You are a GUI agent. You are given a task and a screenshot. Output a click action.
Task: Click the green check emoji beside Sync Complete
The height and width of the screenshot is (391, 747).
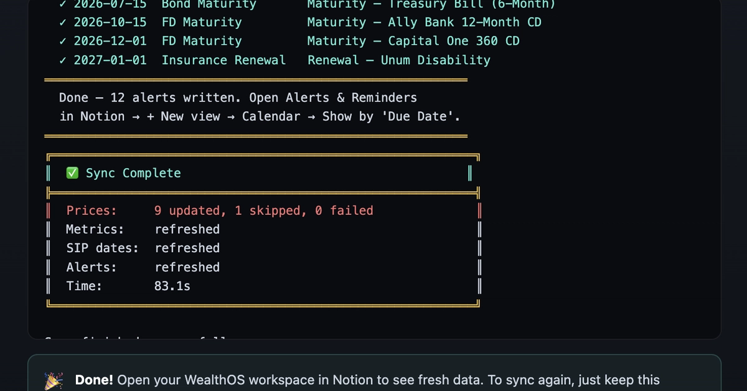72,173
